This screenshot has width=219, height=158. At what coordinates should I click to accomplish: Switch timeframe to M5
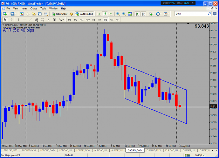pos(76,20)
